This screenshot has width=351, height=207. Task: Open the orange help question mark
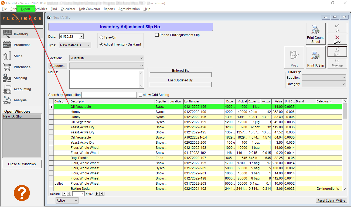(22, 193)
